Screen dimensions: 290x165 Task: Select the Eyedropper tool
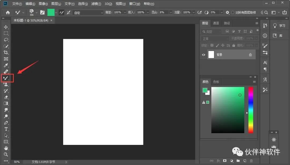(x=6, y=65)
